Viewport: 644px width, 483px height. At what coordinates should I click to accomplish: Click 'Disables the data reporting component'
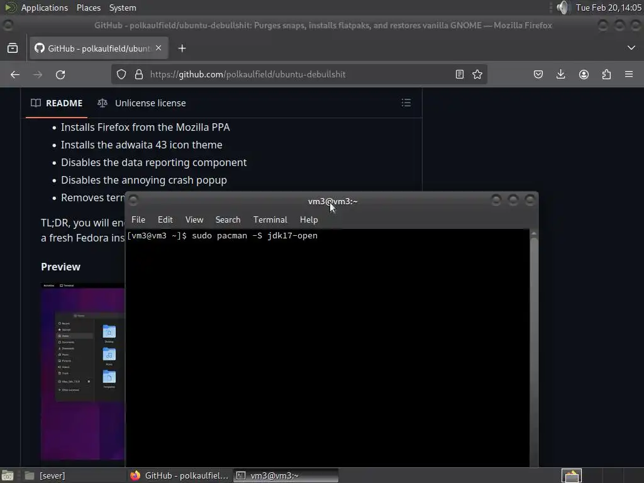154,163
